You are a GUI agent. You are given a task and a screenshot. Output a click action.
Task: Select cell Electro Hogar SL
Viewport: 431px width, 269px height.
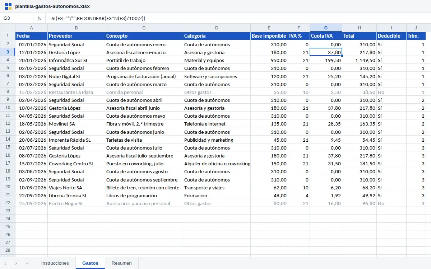[77, 203]
